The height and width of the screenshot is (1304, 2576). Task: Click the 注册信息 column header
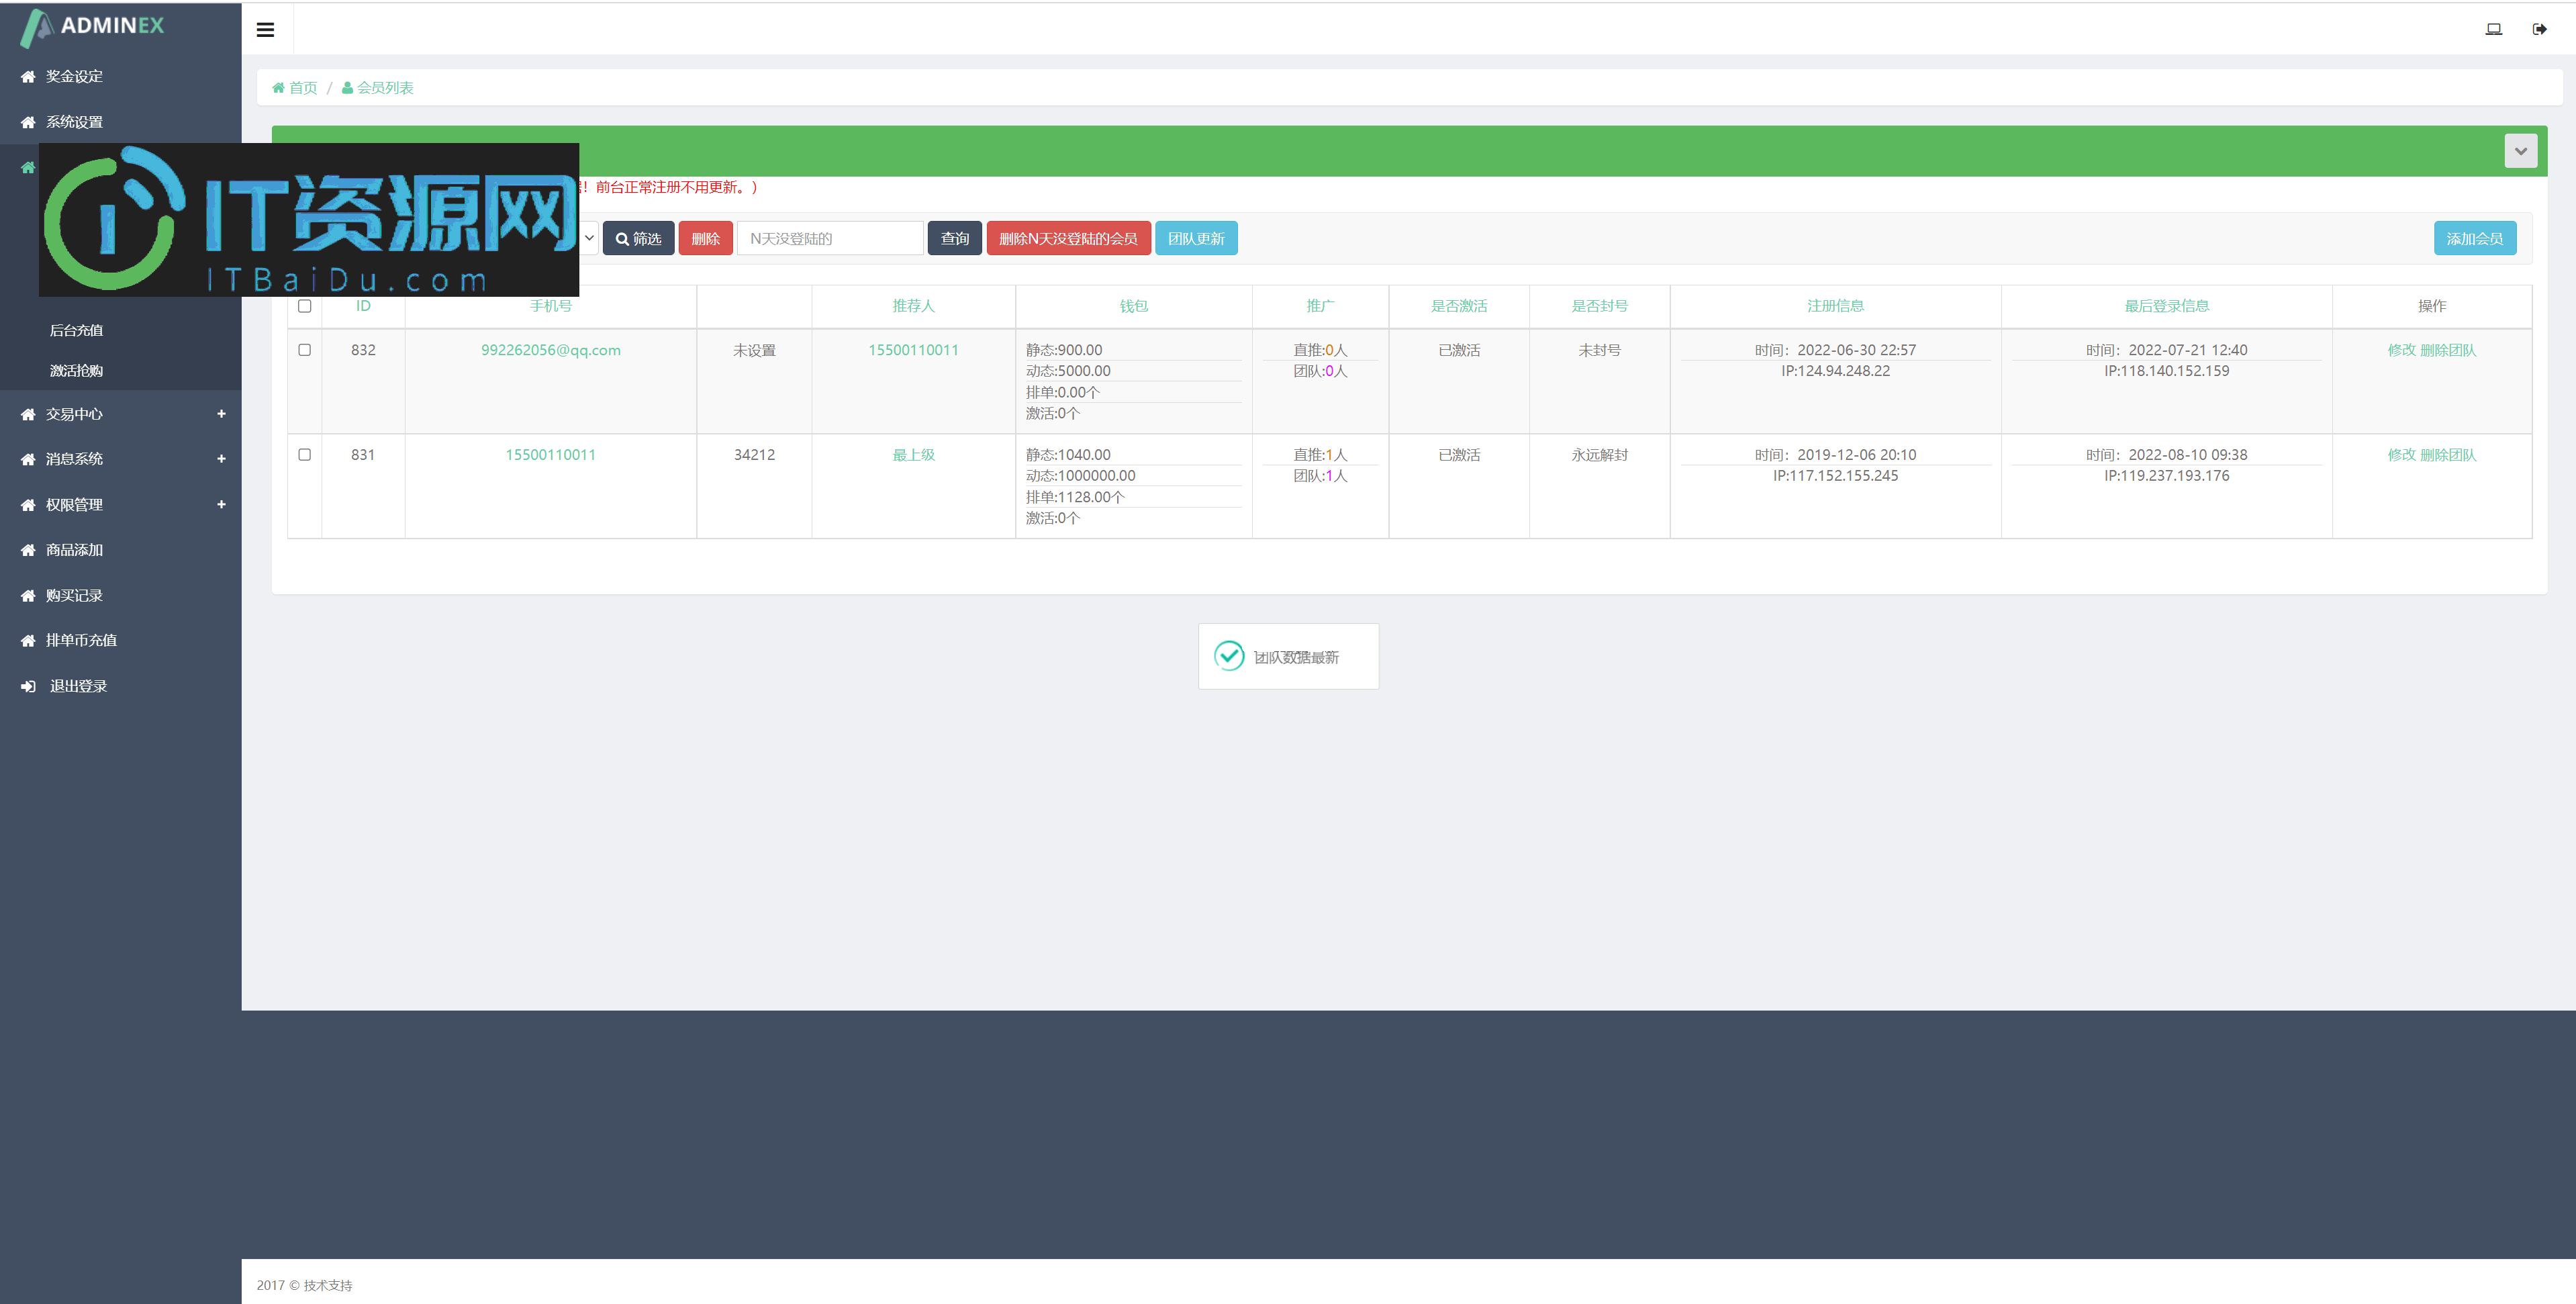[1835, 306]
